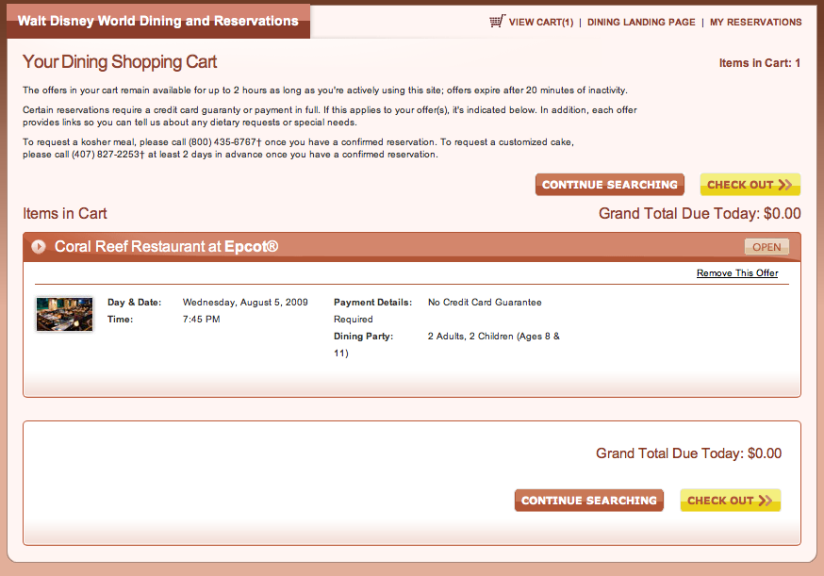Click the 'Items in Cart' section heading
The height and width of the screenshot is (576, 824).
[65, 213]
